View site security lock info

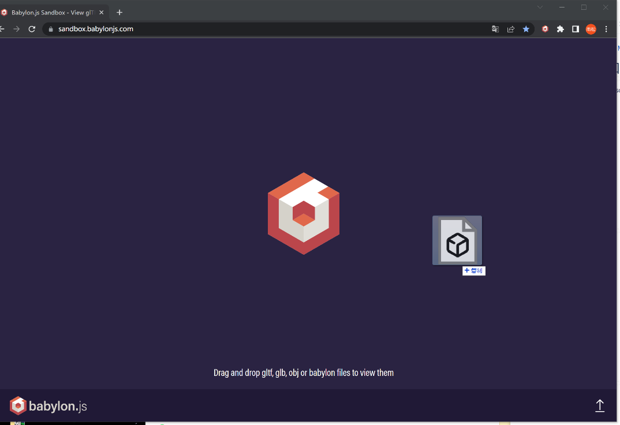click(x=51, y=29)
